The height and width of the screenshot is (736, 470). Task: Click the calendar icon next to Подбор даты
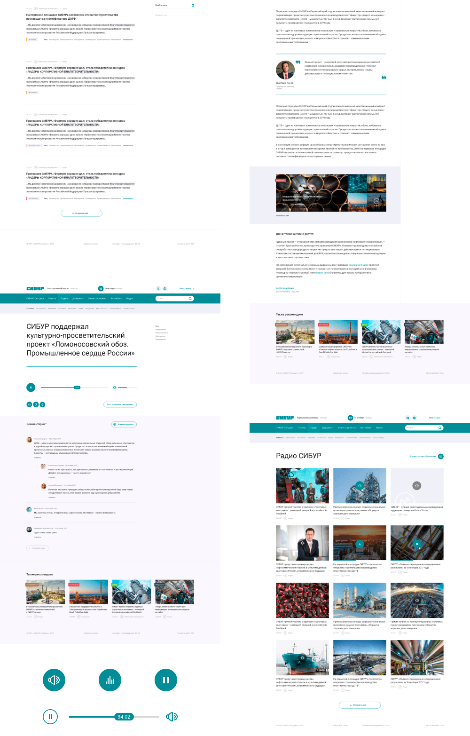pos(193,5)
